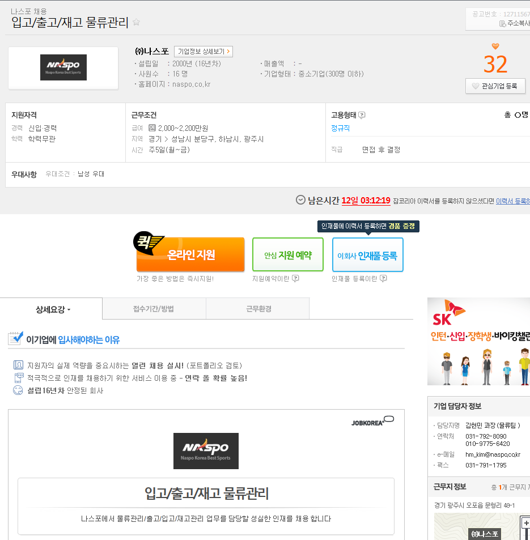Click the 온라인 지원 apply button
Screen dimensions: 530x540
pos(190,254)
